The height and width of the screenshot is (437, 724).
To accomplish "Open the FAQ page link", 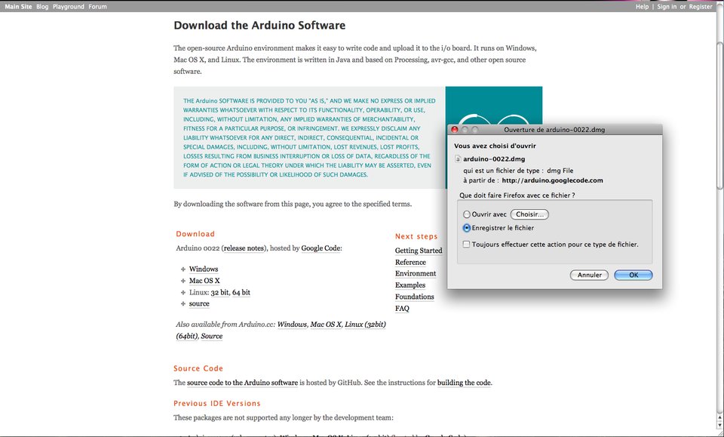I will (402, 308).
